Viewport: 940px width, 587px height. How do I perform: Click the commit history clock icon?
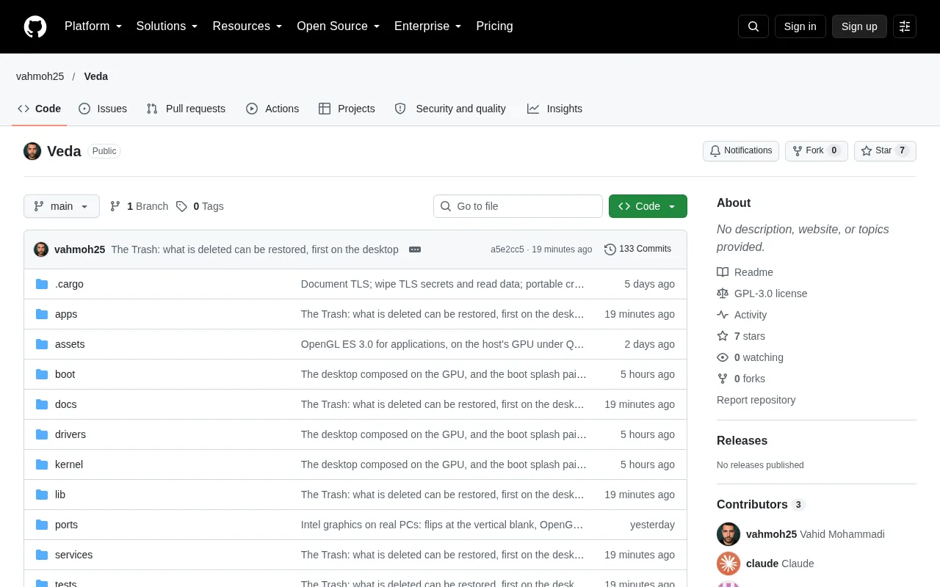610,249
